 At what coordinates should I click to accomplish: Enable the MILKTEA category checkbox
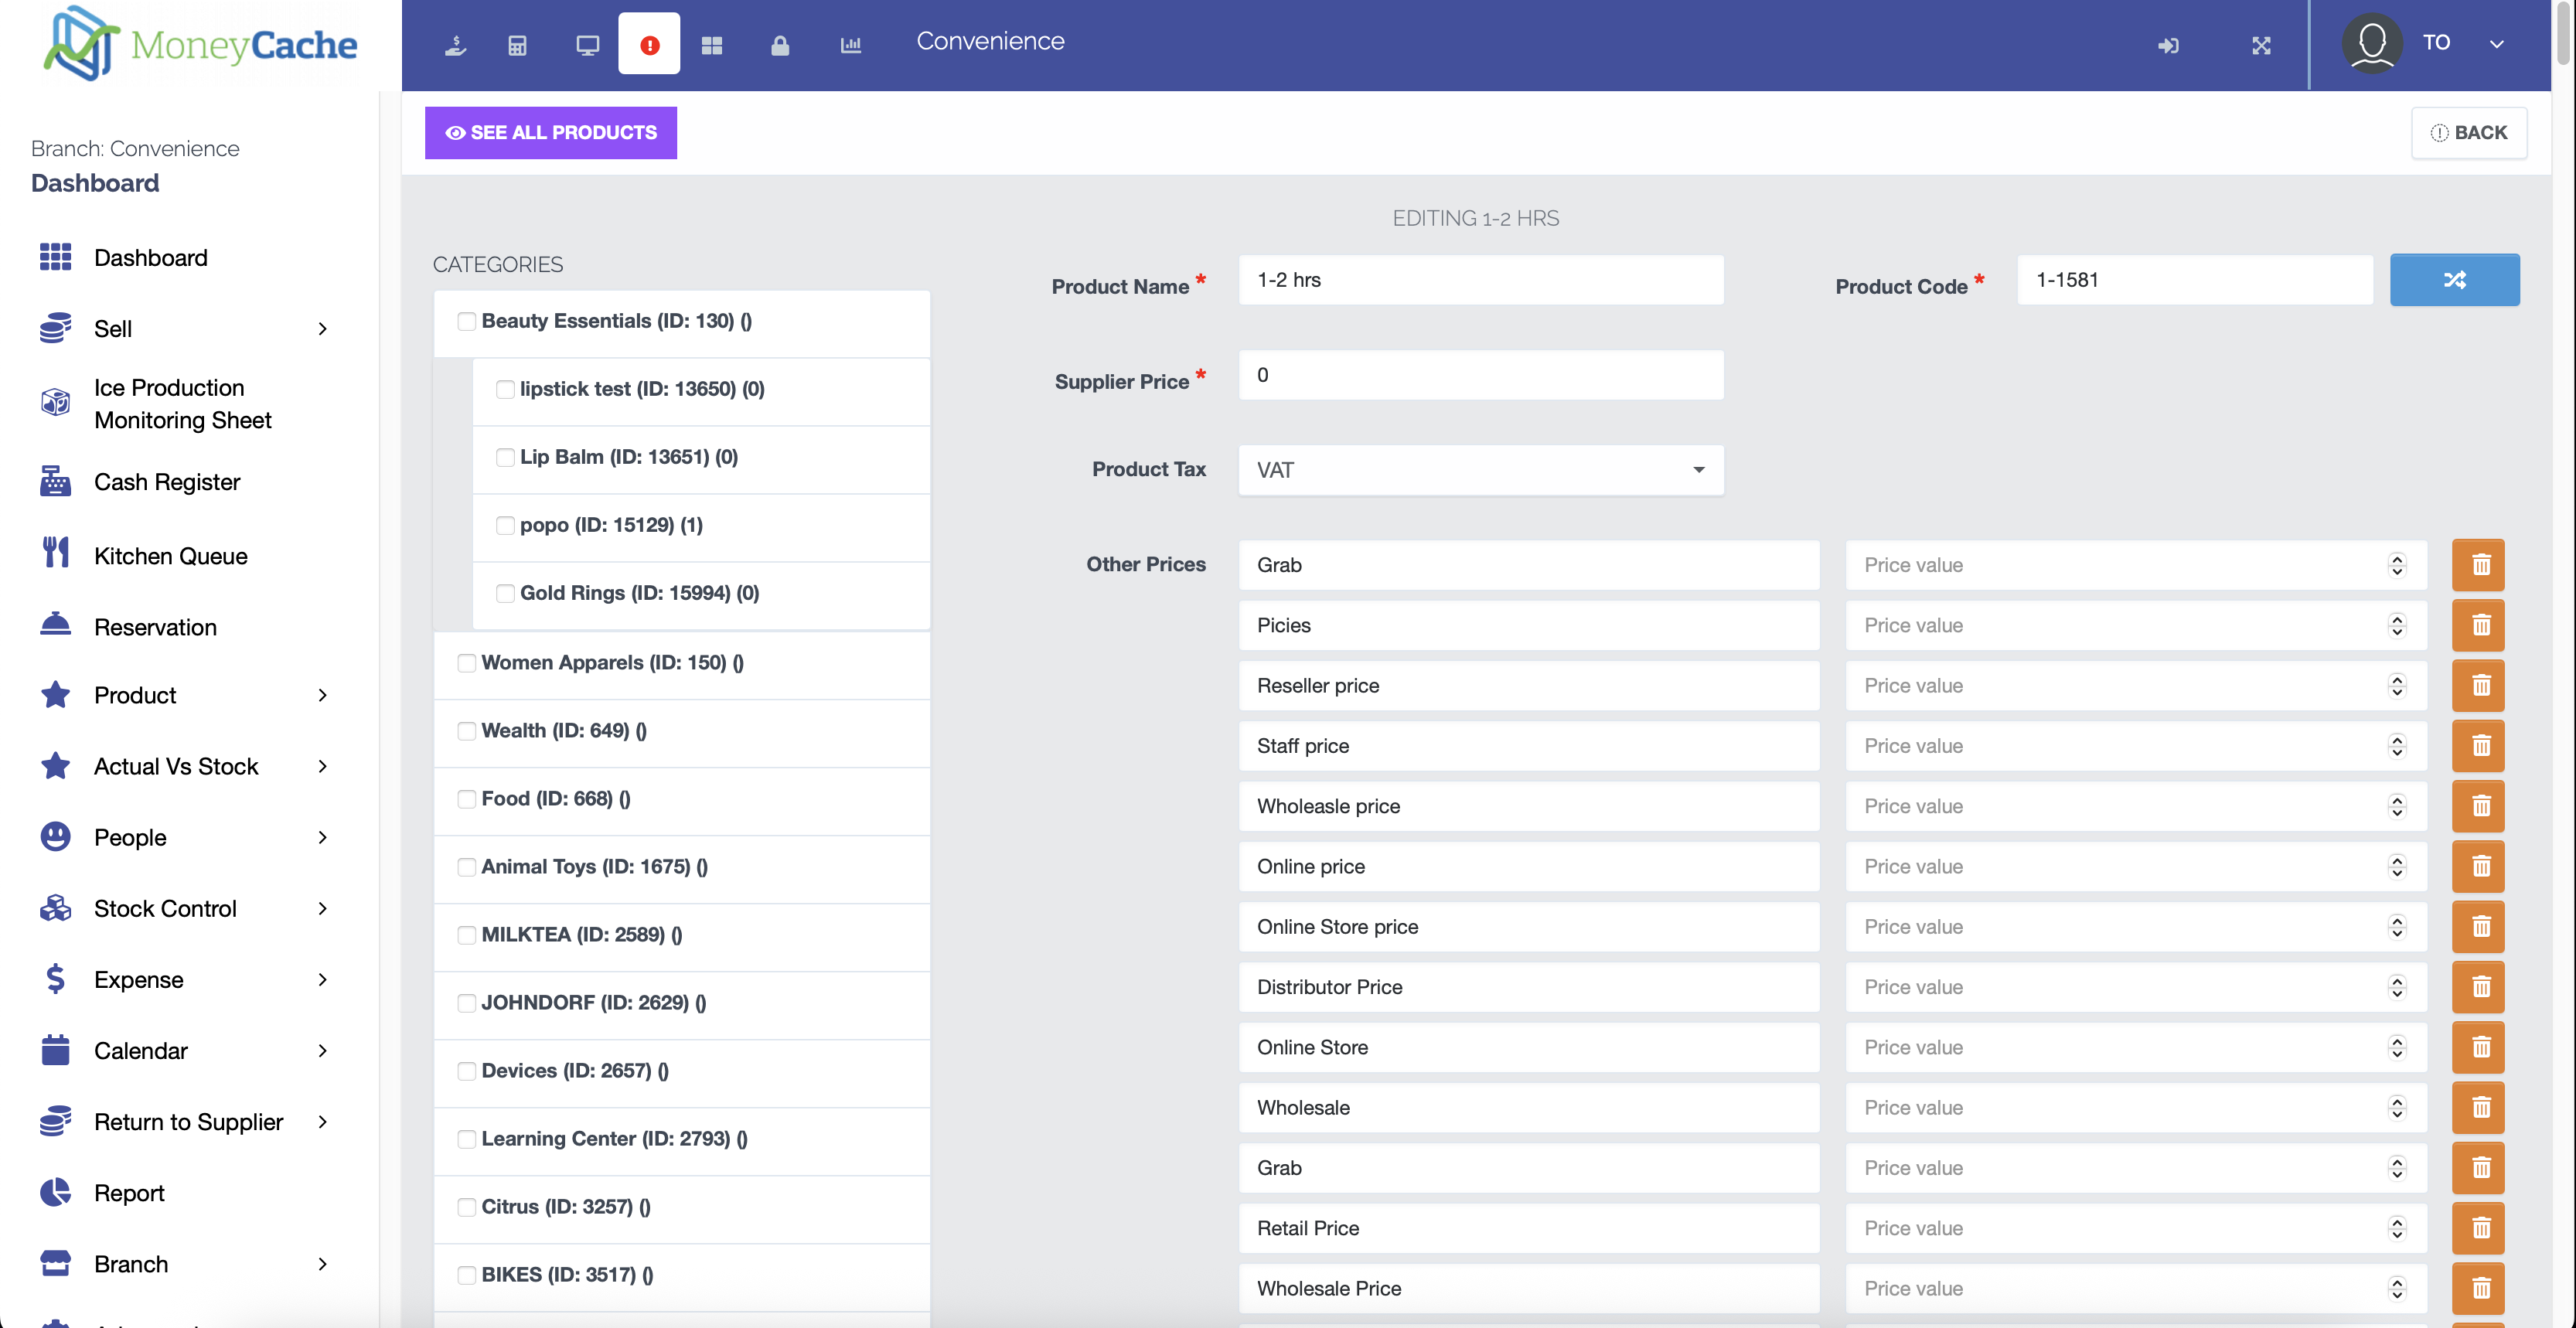point(466,935)
